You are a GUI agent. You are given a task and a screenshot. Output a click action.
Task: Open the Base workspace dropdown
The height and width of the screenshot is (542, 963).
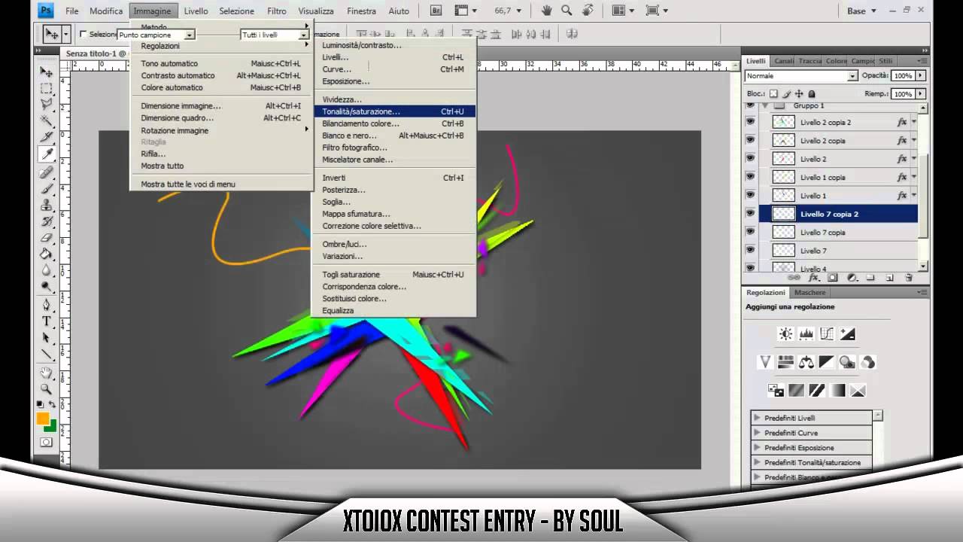click(861, 11)
